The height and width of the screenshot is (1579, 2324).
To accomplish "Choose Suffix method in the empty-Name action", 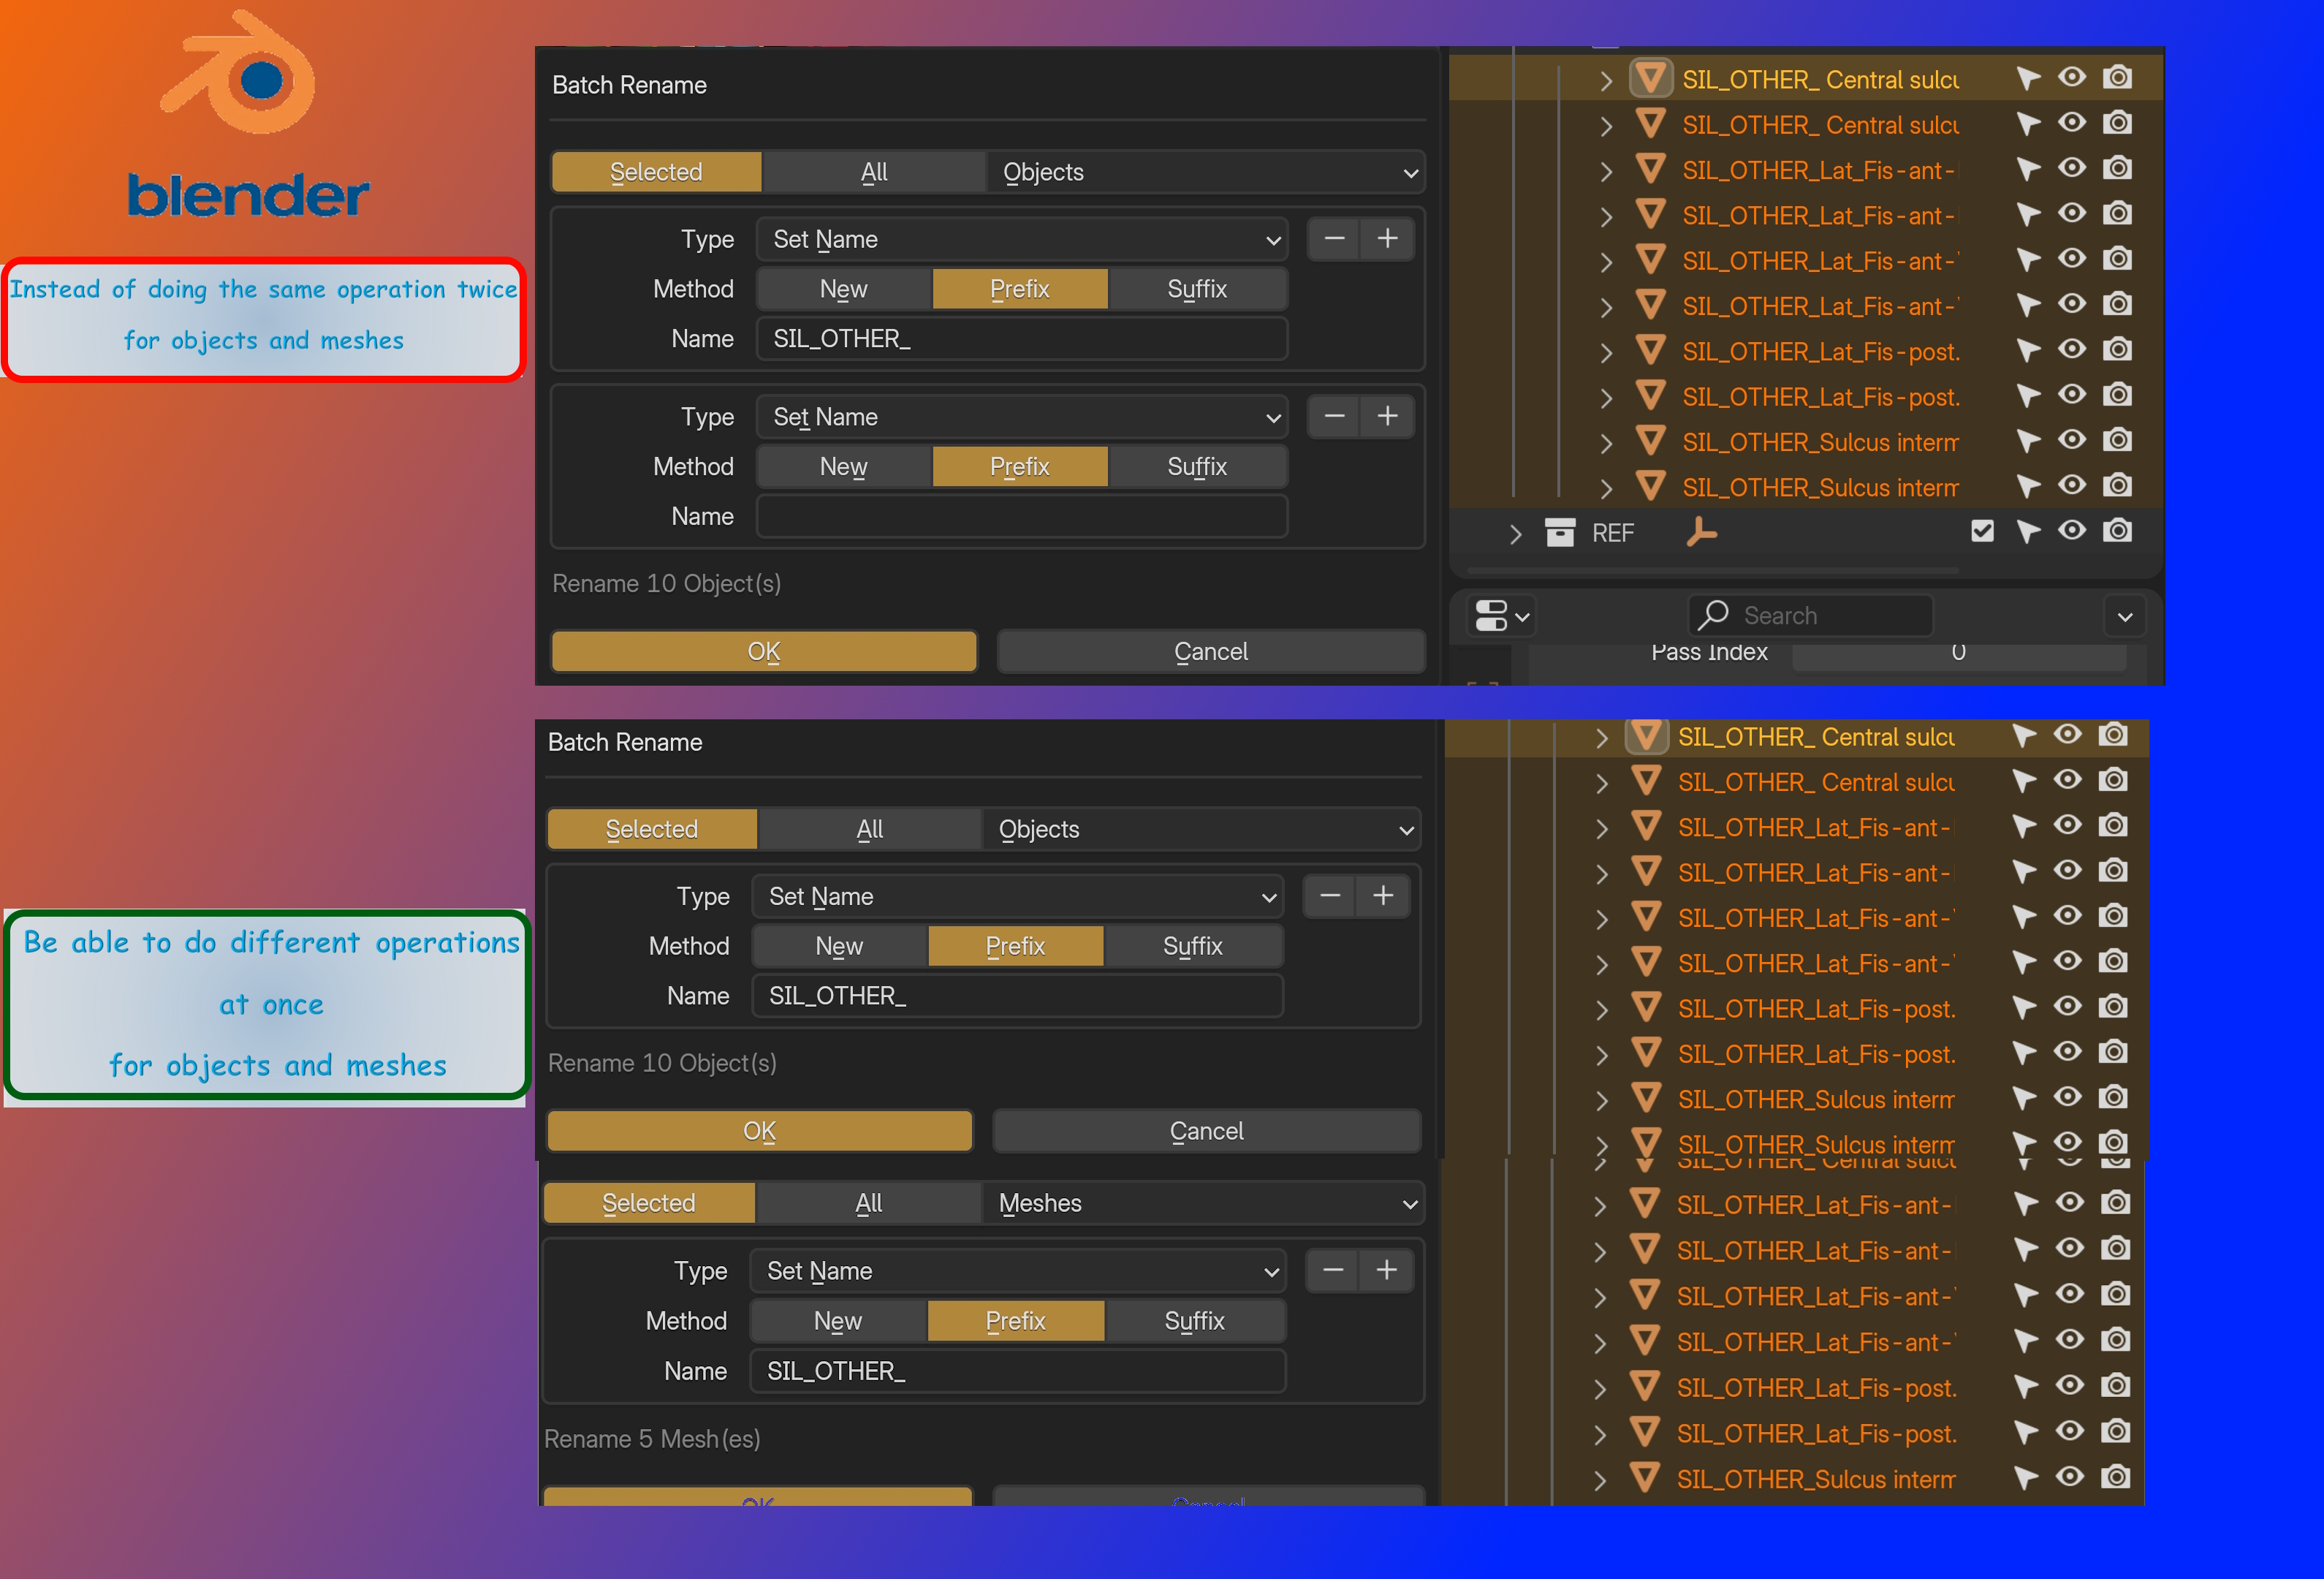I will (x=1197, y=467).
